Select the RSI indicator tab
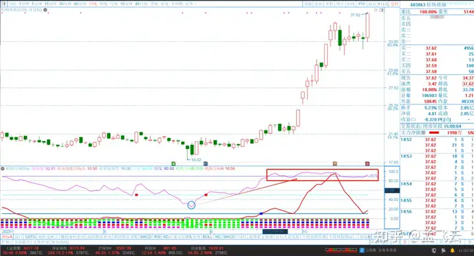Screen dimensions: 474x256 coord(157,237)
